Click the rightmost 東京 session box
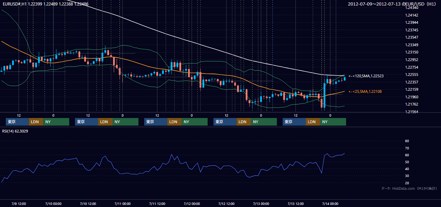 pyautogui.click(x=294, y=122)
